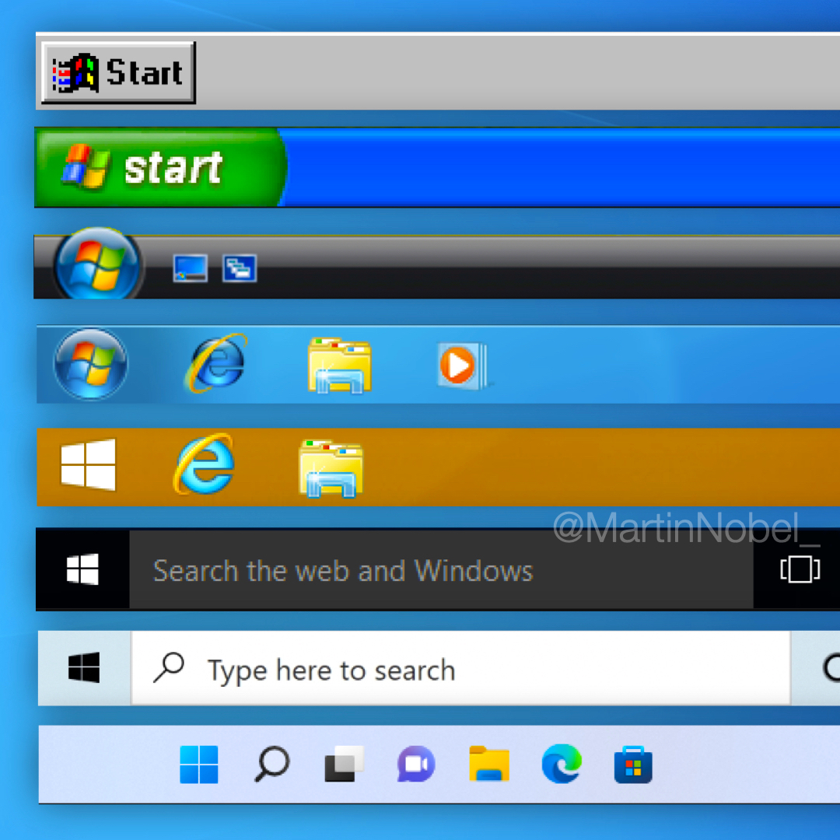The height and width of the screenshot is (840, 840).
Task: Click the Show Desktop icon in the Vista quick launch
Action: pos(191,268)
